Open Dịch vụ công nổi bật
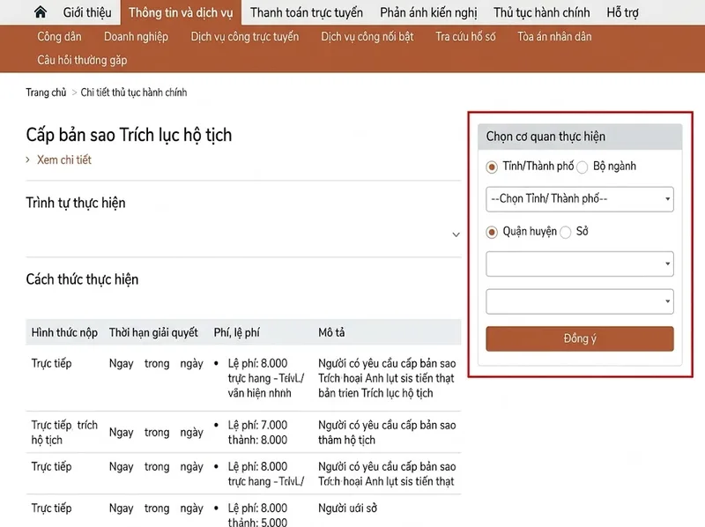705x527 pixels. [367, 36]
